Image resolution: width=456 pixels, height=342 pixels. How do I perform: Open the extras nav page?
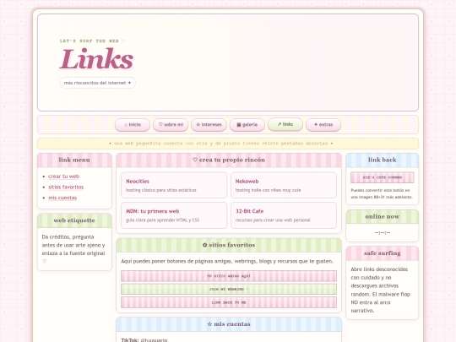[x=323, y=125]
